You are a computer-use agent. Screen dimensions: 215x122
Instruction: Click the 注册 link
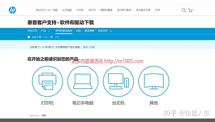[x=92, y=47]
